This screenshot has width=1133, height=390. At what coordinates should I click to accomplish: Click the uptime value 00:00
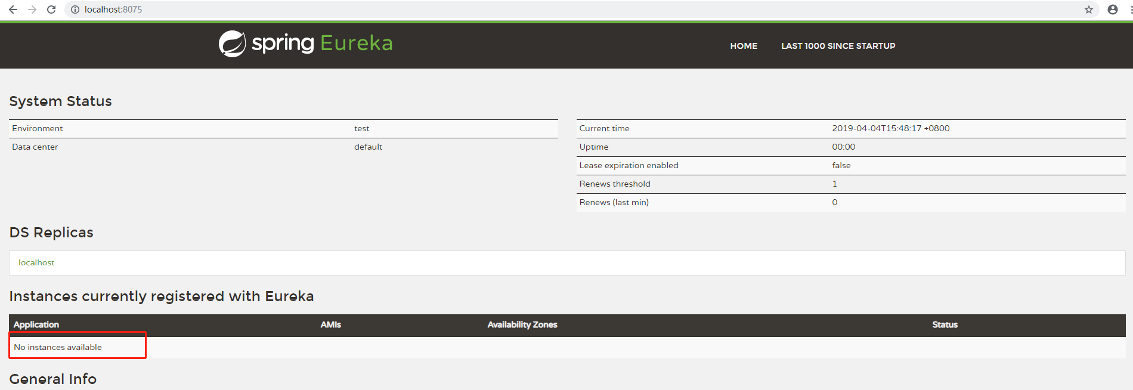pyautogui.click(x=844, y=147)
